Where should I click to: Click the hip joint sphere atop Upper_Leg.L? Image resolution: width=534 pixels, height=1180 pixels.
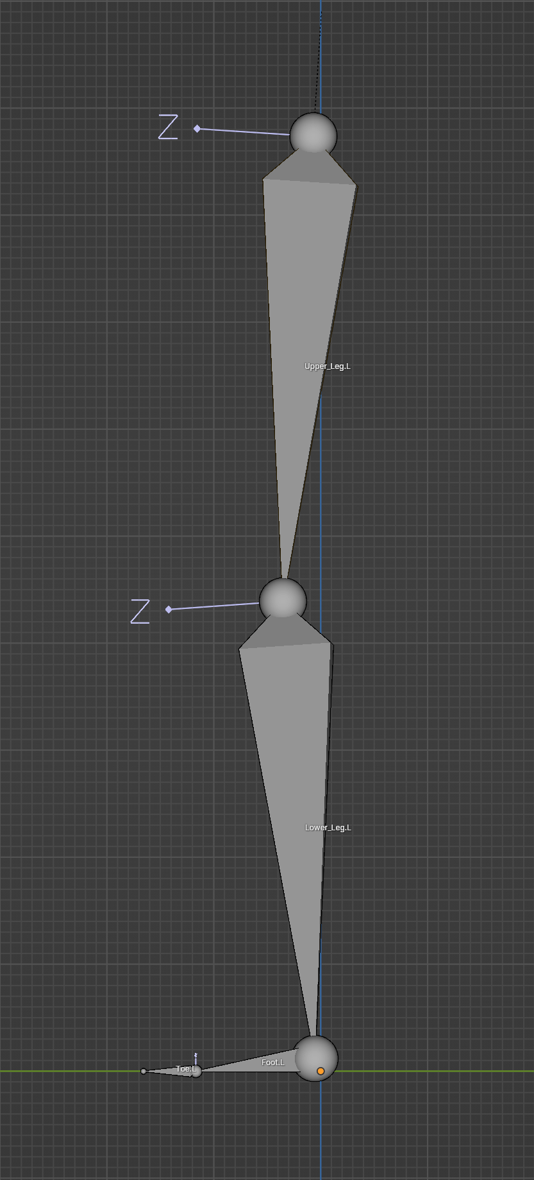313,135
